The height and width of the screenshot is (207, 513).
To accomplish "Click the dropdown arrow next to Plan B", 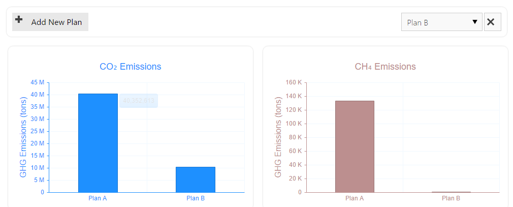I will tap(475, 22).
